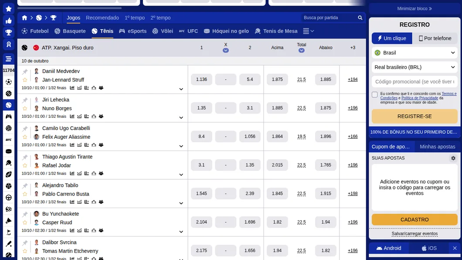Open favorites star in left sidebar

[x=9, y=9]
